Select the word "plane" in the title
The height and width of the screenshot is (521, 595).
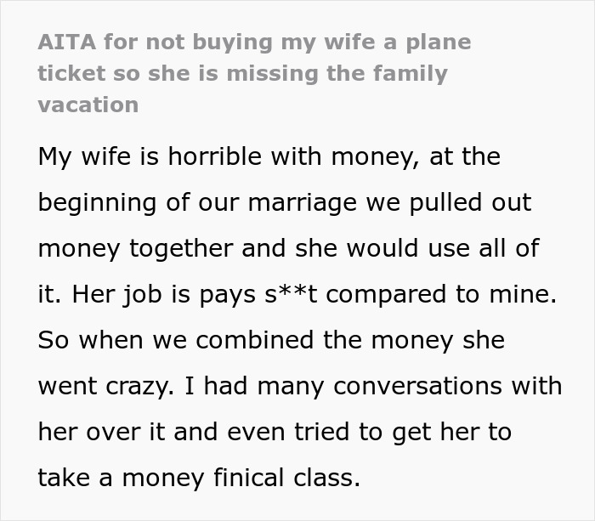[439, 42]
